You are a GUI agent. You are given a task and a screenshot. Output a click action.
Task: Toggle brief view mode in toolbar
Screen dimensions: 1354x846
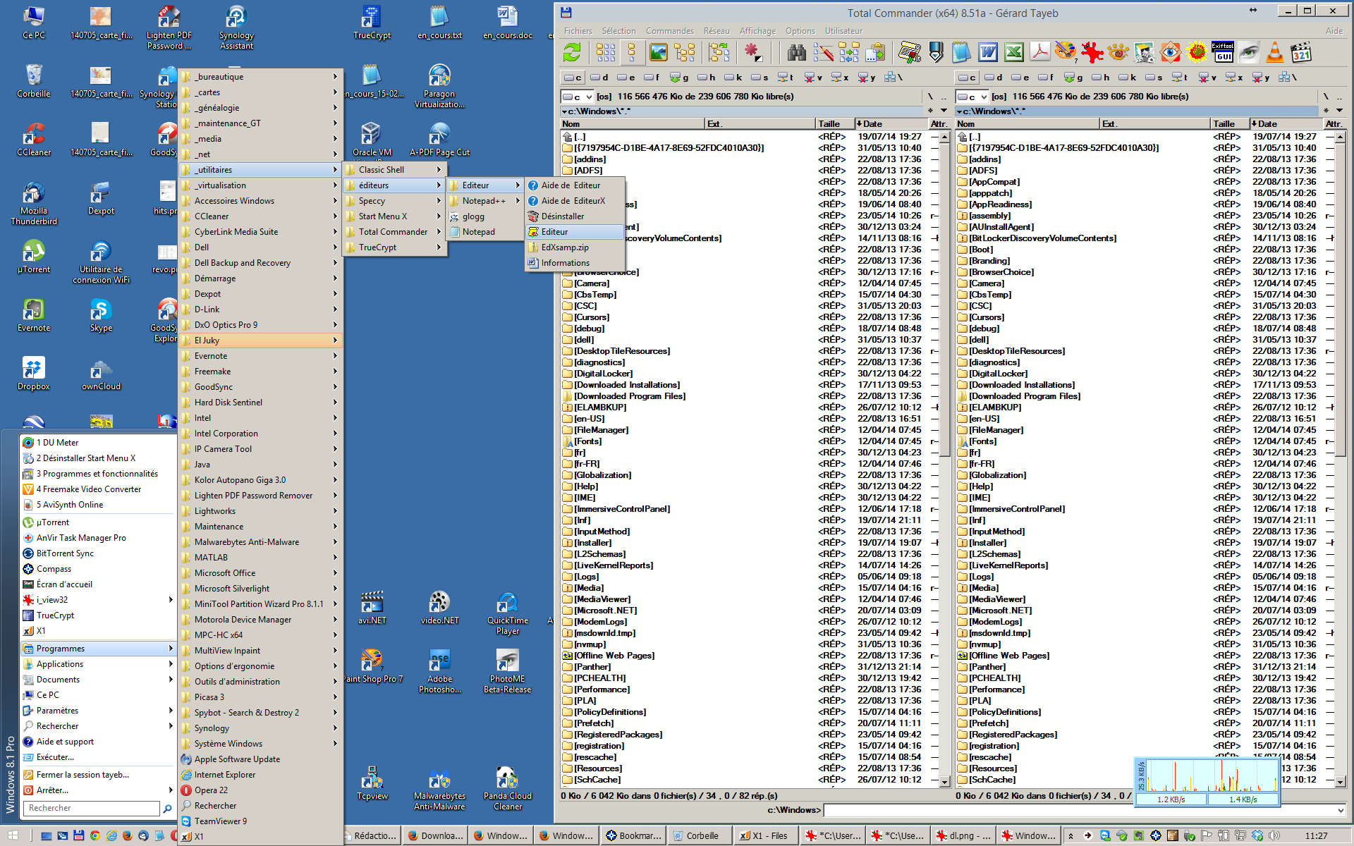pyautogui.click(x=606, y=52)
